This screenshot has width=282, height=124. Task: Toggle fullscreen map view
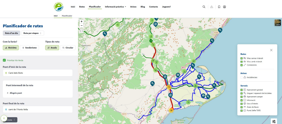tap(82, 31)
